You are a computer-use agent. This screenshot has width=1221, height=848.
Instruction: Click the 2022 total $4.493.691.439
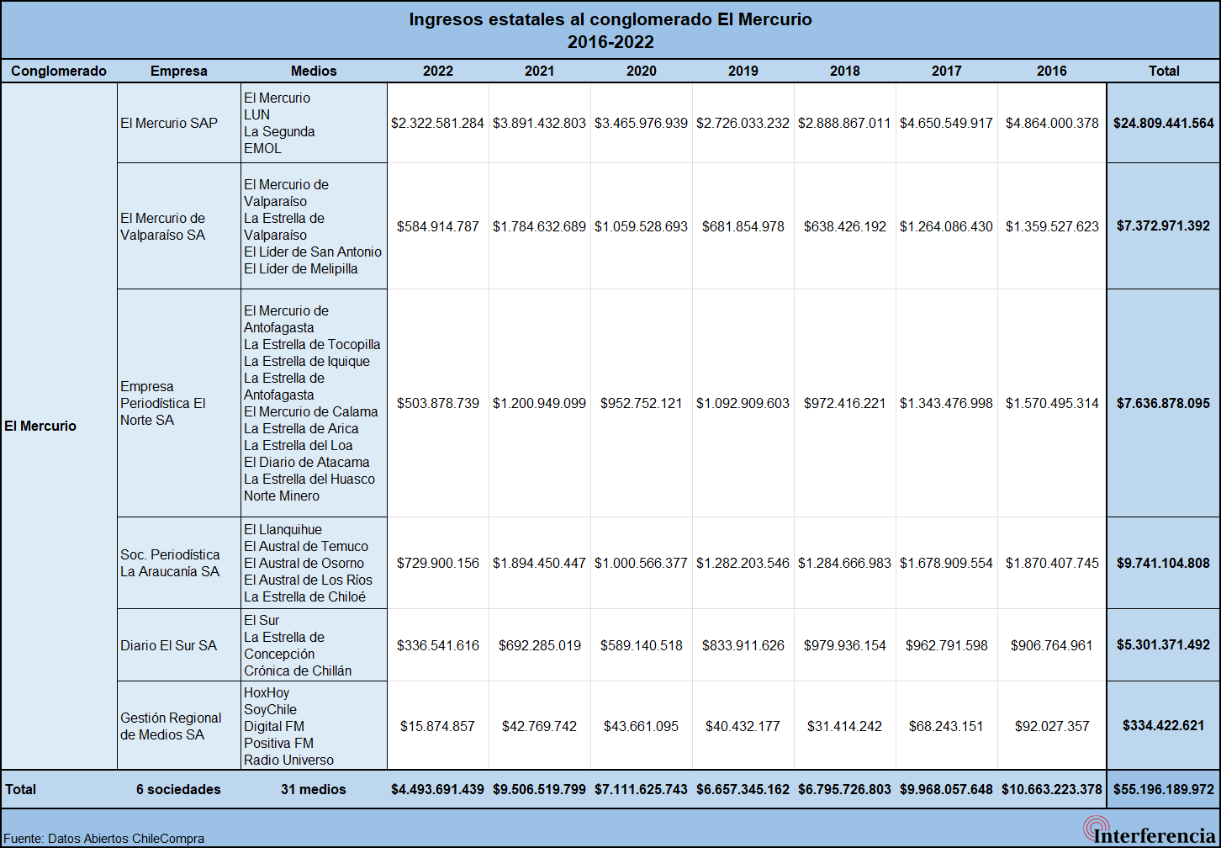point(437,790)
